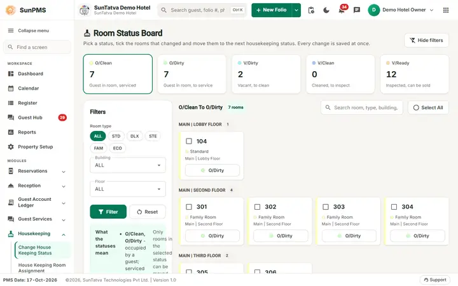Collapse the Housekeeping module

(64, 235)
